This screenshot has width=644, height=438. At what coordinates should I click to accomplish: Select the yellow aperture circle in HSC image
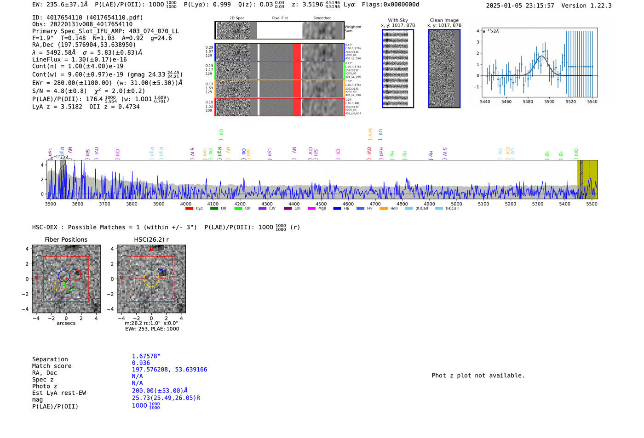pos(151,279)
